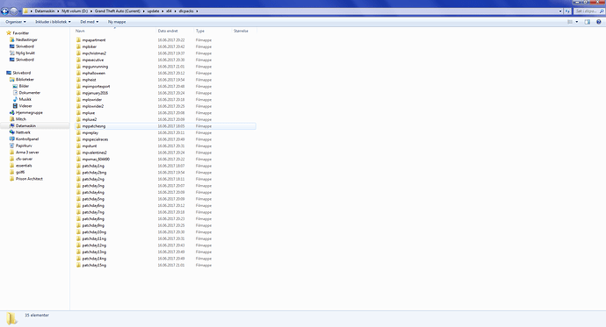
Task: Select the patchday15ng folder icon
Action: point(78,266)
